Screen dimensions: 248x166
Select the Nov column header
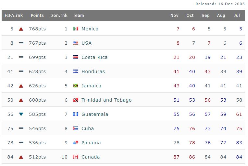(x=174, y=15)
